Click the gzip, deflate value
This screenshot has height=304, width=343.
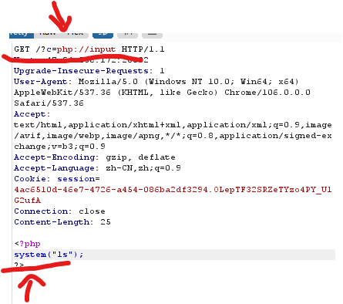point(140,157)
